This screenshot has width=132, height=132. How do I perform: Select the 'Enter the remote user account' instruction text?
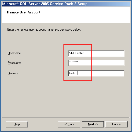44,30
